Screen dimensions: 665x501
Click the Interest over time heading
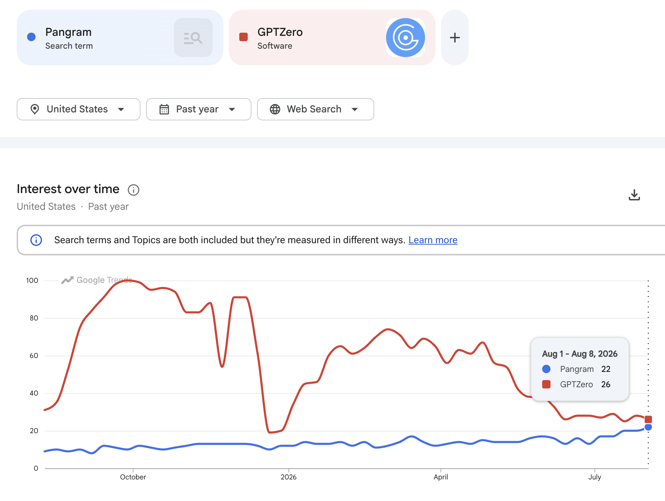point(68,189)
